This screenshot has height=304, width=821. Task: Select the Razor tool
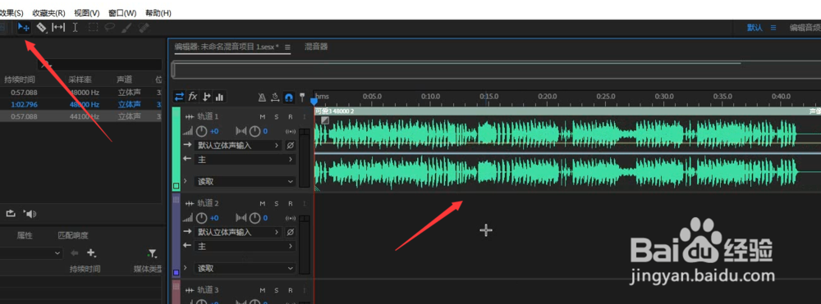point(41,28)
